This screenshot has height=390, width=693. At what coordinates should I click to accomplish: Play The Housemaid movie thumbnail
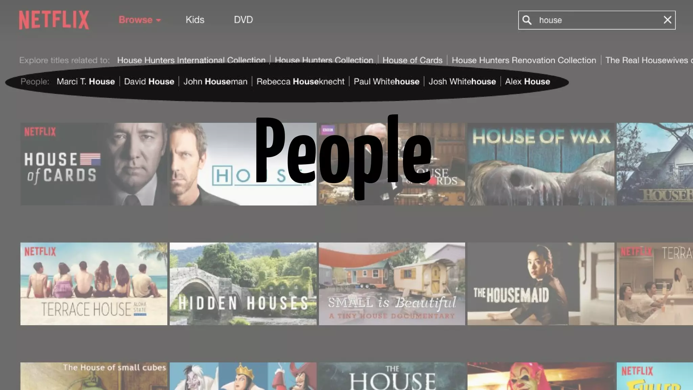pyautogui.click(x=540, y=284)
